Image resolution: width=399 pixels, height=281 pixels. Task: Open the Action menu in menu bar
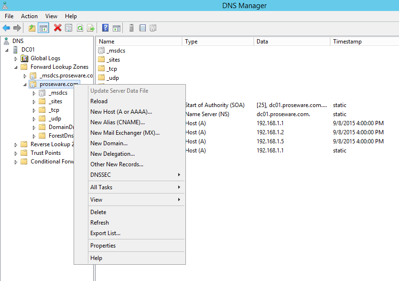tap(29, 16)
